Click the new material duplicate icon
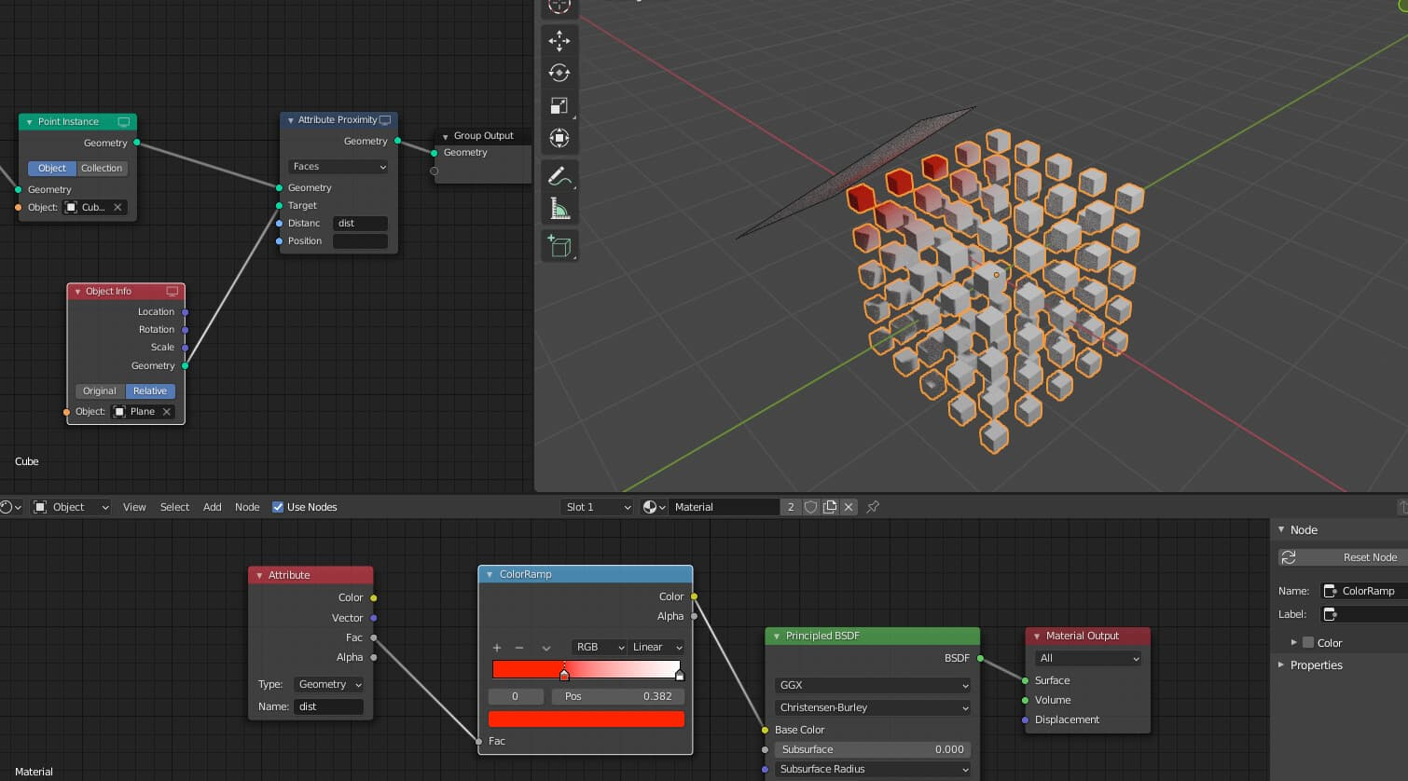 coord(830,507)
